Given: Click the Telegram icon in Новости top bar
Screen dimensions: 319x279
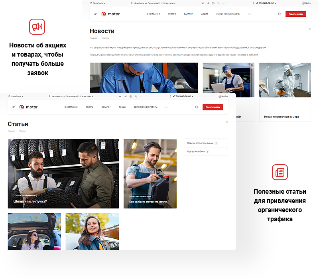Looking at the screenshot, I should pos(208,3).
